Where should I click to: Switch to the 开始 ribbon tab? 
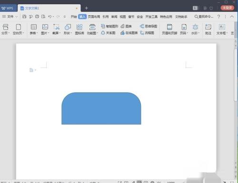74,17
